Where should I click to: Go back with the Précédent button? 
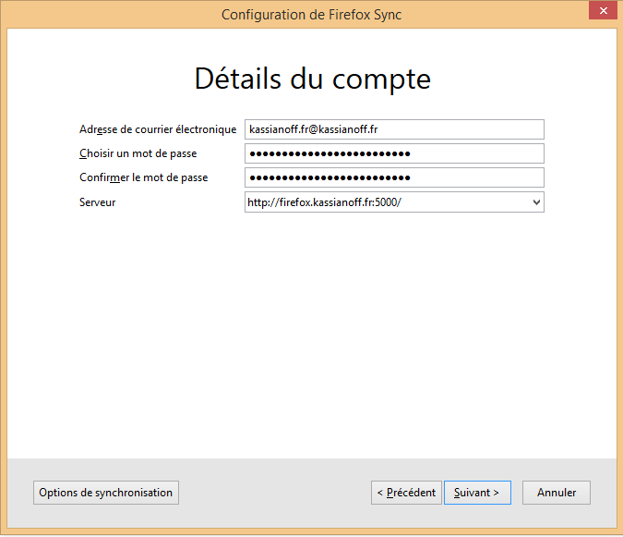(406, 493)
